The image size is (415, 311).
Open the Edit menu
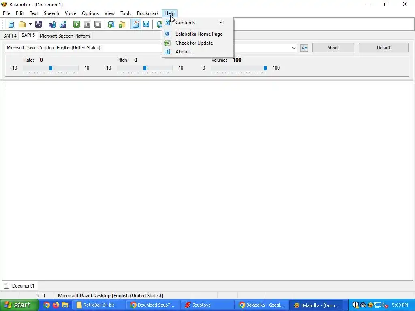[20, 13]
